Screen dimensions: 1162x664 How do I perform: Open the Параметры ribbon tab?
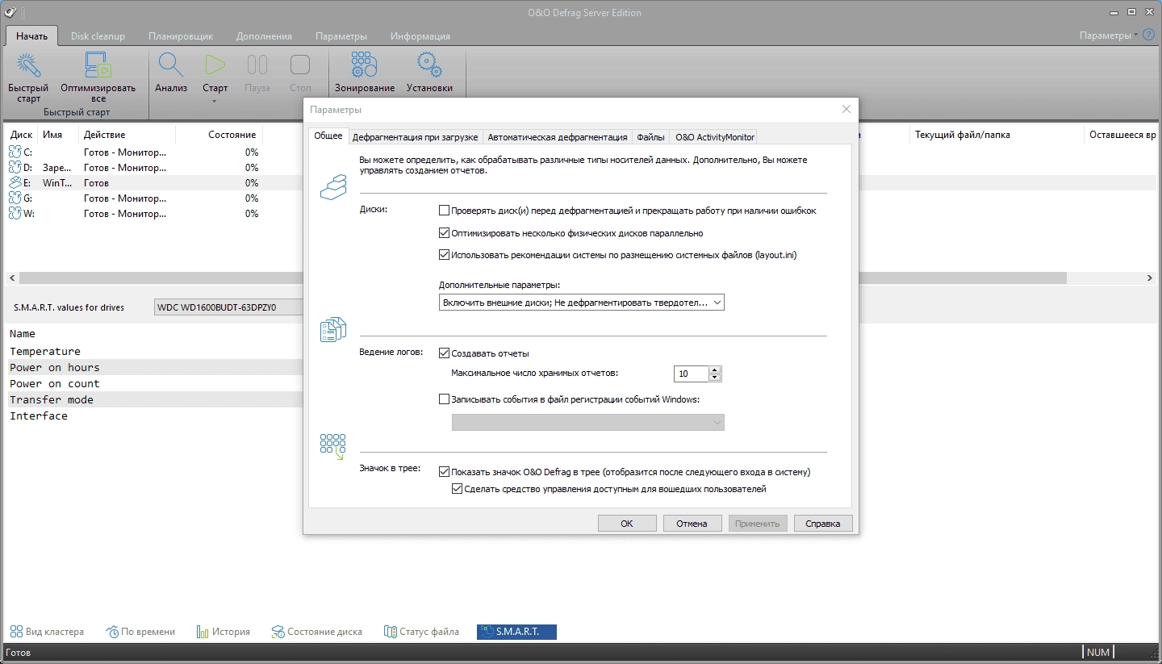click(341, 36)
